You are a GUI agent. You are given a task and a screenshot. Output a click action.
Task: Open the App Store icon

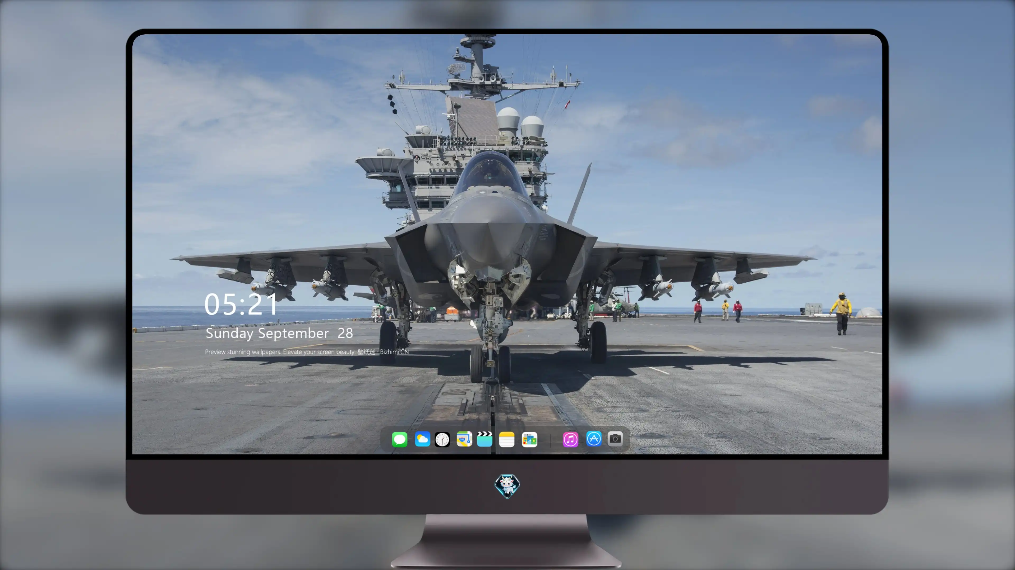pos(594,439)
